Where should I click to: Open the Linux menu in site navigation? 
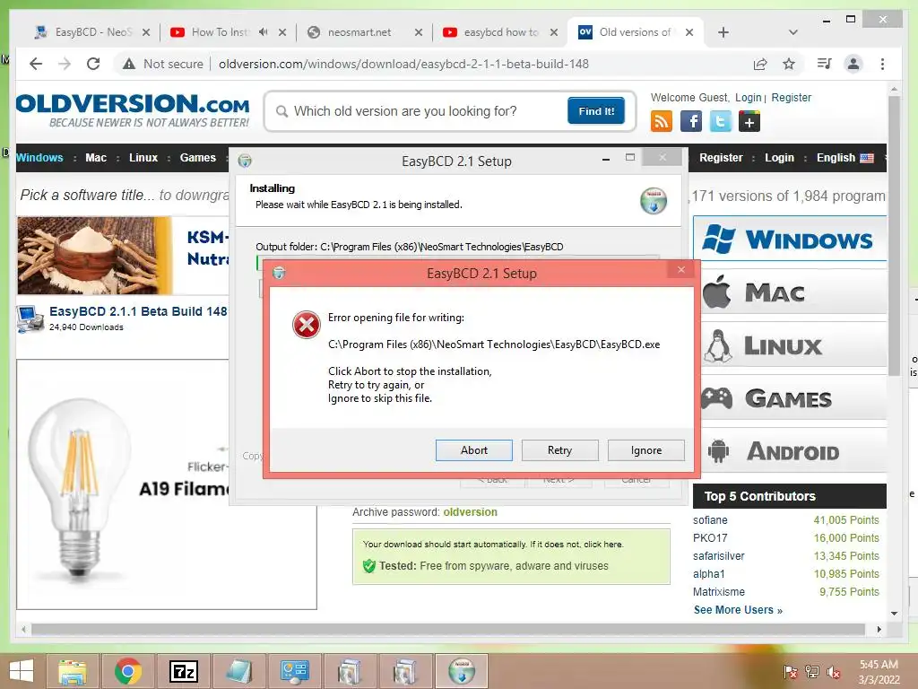[x=143, y=158]
